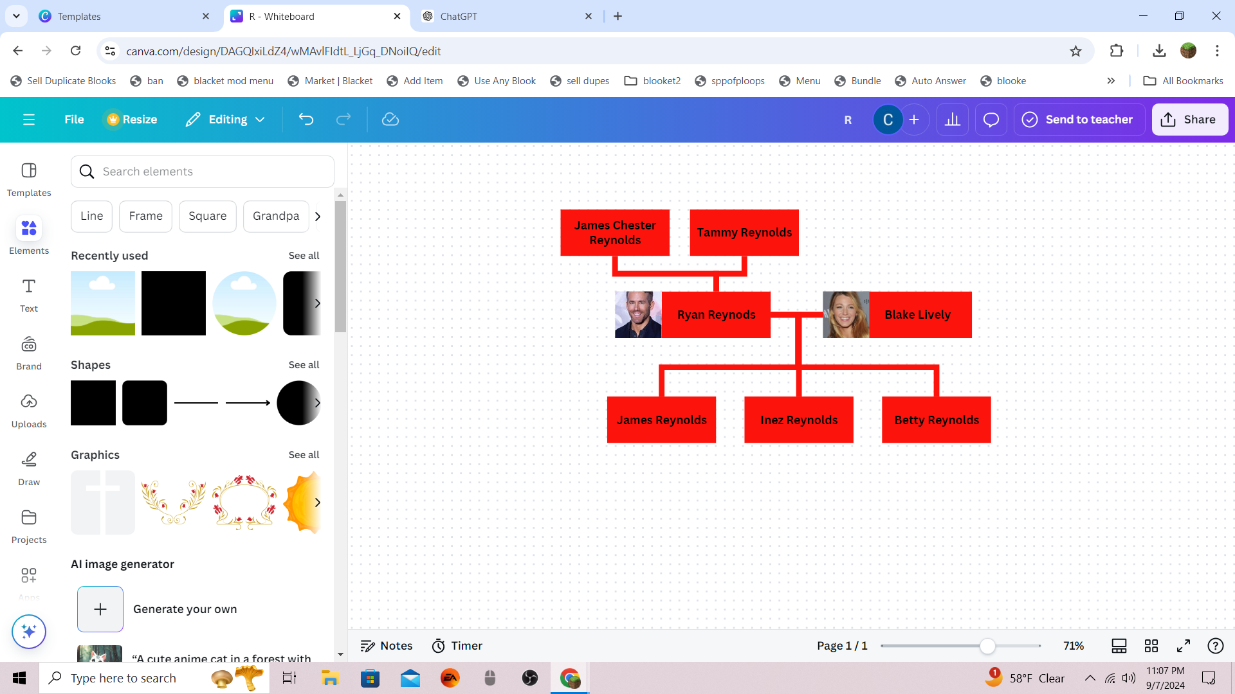The height and width of the screenshot is (694, 1235).
Task: Click See all next to Graphics
Action: (304, 455)
